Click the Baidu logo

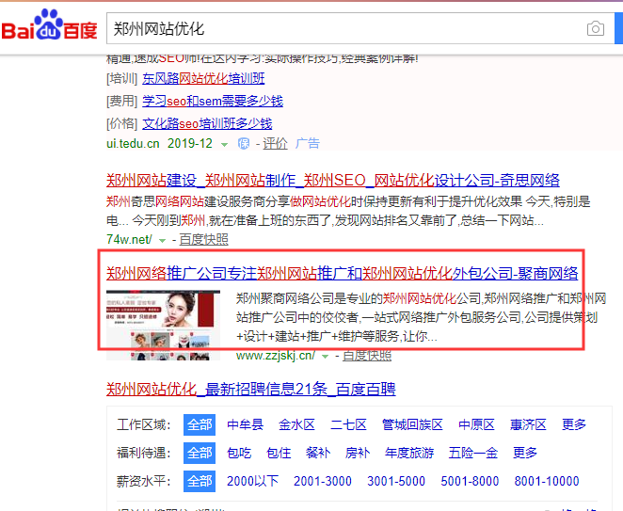point(49,25)
